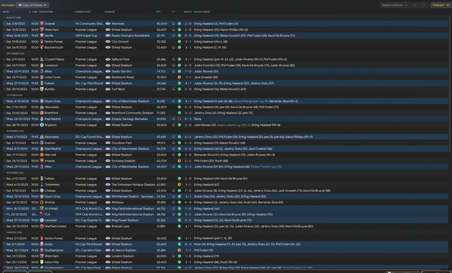The height and width of the screenshot is (273, 452).
Task: Click the TV icon in the Sevilla row
Action: pyautogui.click(x=173, y=36)
